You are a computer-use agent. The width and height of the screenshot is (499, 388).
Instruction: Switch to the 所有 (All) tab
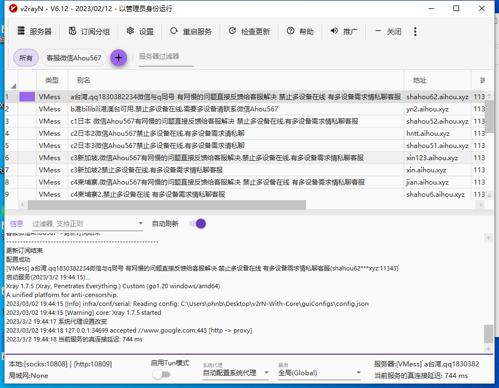26,57
